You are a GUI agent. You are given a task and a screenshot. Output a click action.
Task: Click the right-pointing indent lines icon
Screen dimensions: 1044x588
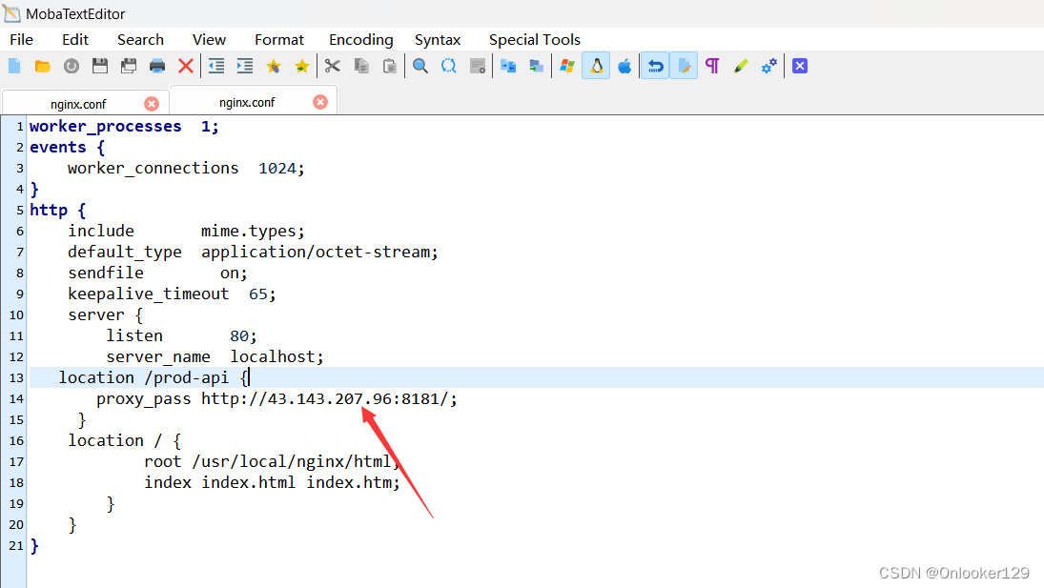[245, 66]
